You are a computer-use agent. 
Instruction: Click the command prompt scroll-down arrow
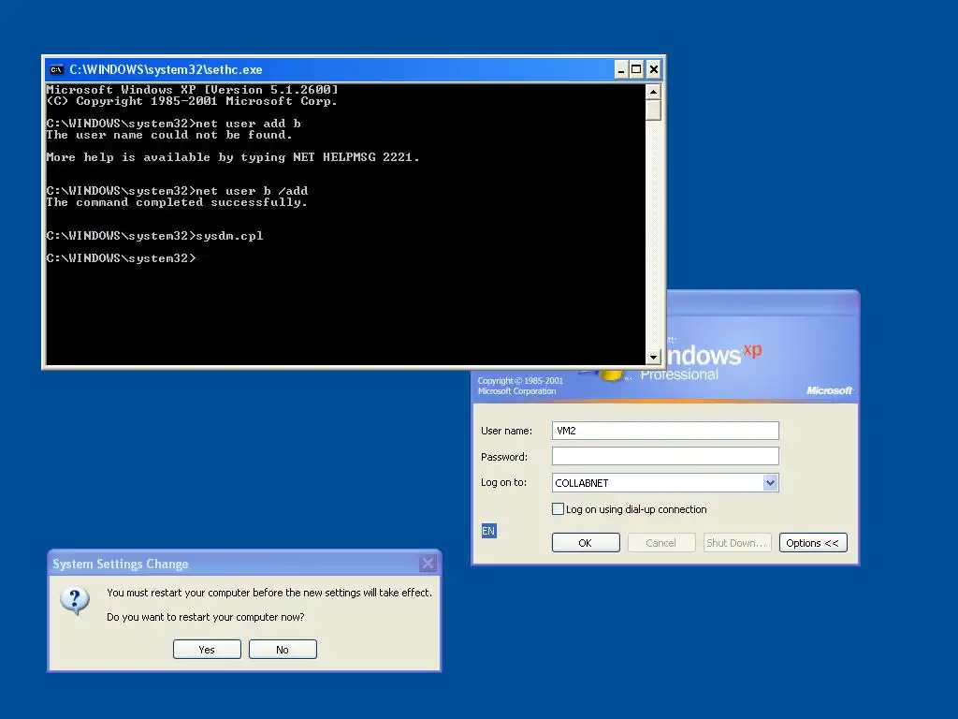(653, 357)
